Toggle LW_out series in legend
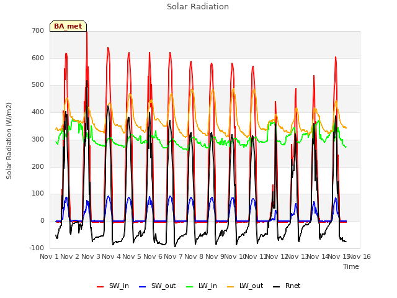 click(245, 286)
